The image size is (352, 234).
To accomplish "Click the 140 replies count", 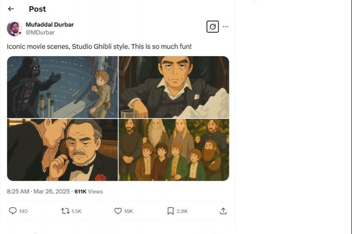I will click(23, 211).
